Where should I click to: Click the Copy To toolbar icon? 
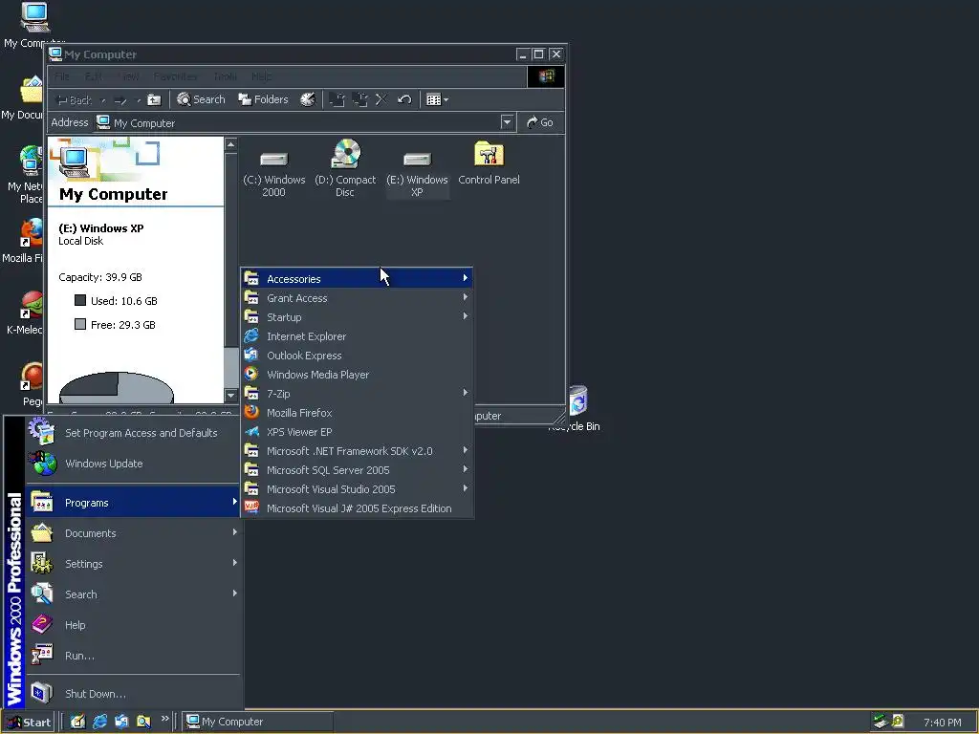[359, 99]
